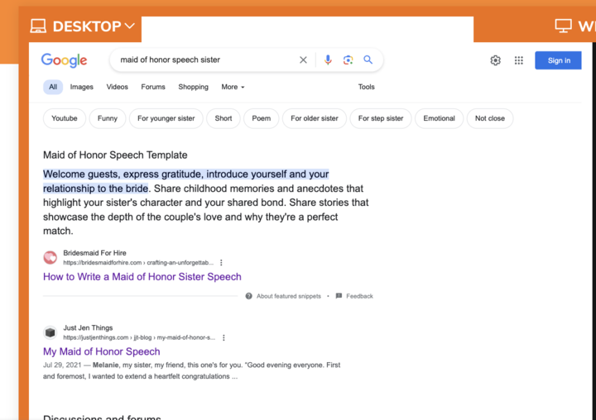Click the Bridesmaid For Hire favicon

tap(50, 257)
